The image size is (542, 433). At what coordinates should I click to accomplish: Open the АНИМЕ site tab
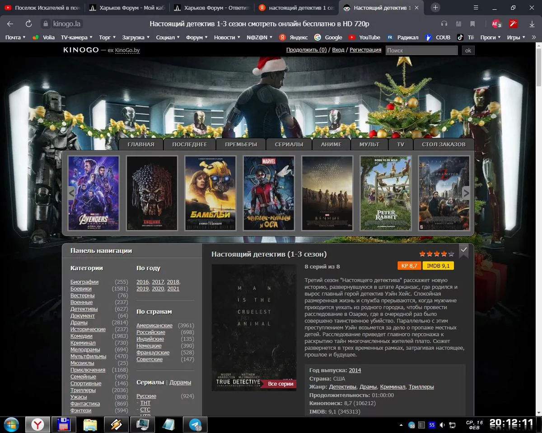click(x=332, y=144)
